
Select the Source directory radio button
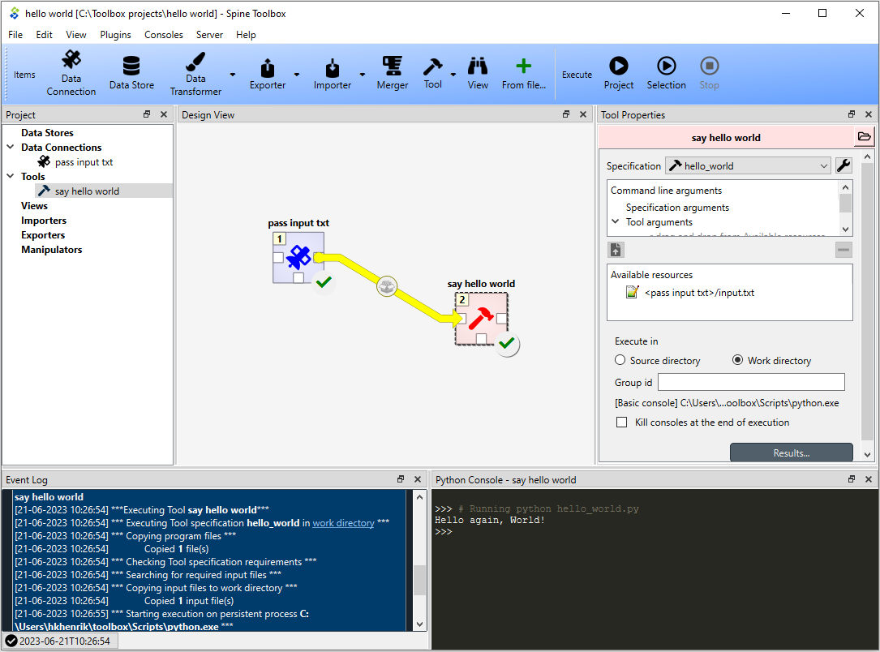(x=620, y=360)
